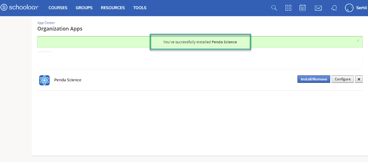Image resolution: width=368 pixels, height=162 pixels.
Task: Open the Serhii account name
Action: tap(361, 8)
